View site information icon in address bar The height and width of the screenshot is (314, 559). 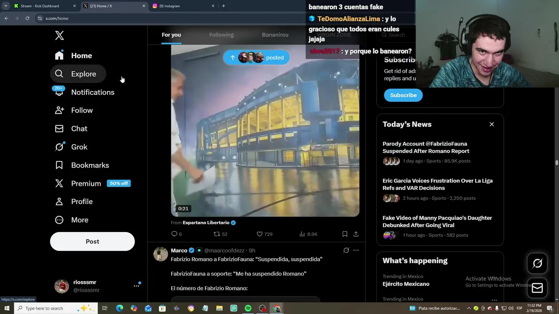point(40,18)
